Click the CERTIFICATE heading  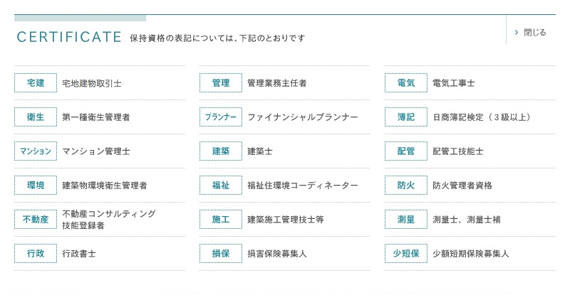coord(69,37)
